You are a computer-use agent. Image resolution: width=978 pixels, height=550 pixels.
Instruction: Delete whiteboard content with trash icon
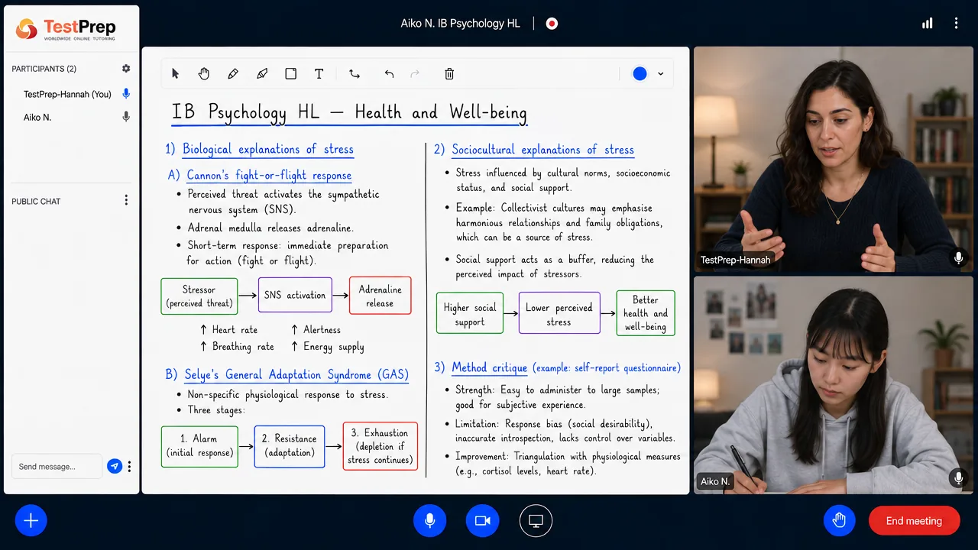449,74
